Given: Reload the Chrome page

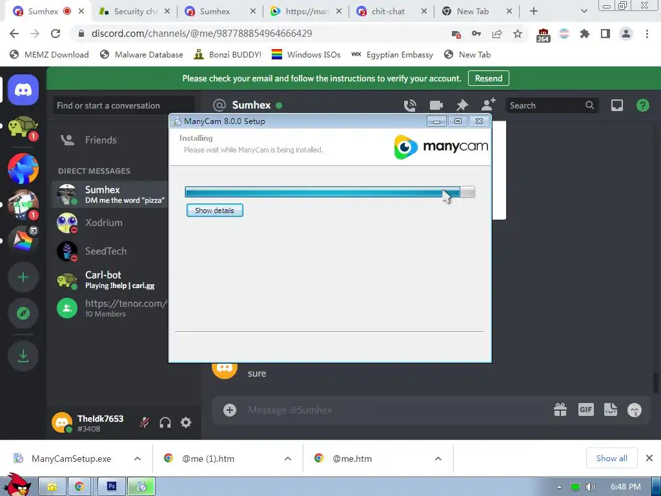Looking at the screenshot, I should (x=56, y=34).
